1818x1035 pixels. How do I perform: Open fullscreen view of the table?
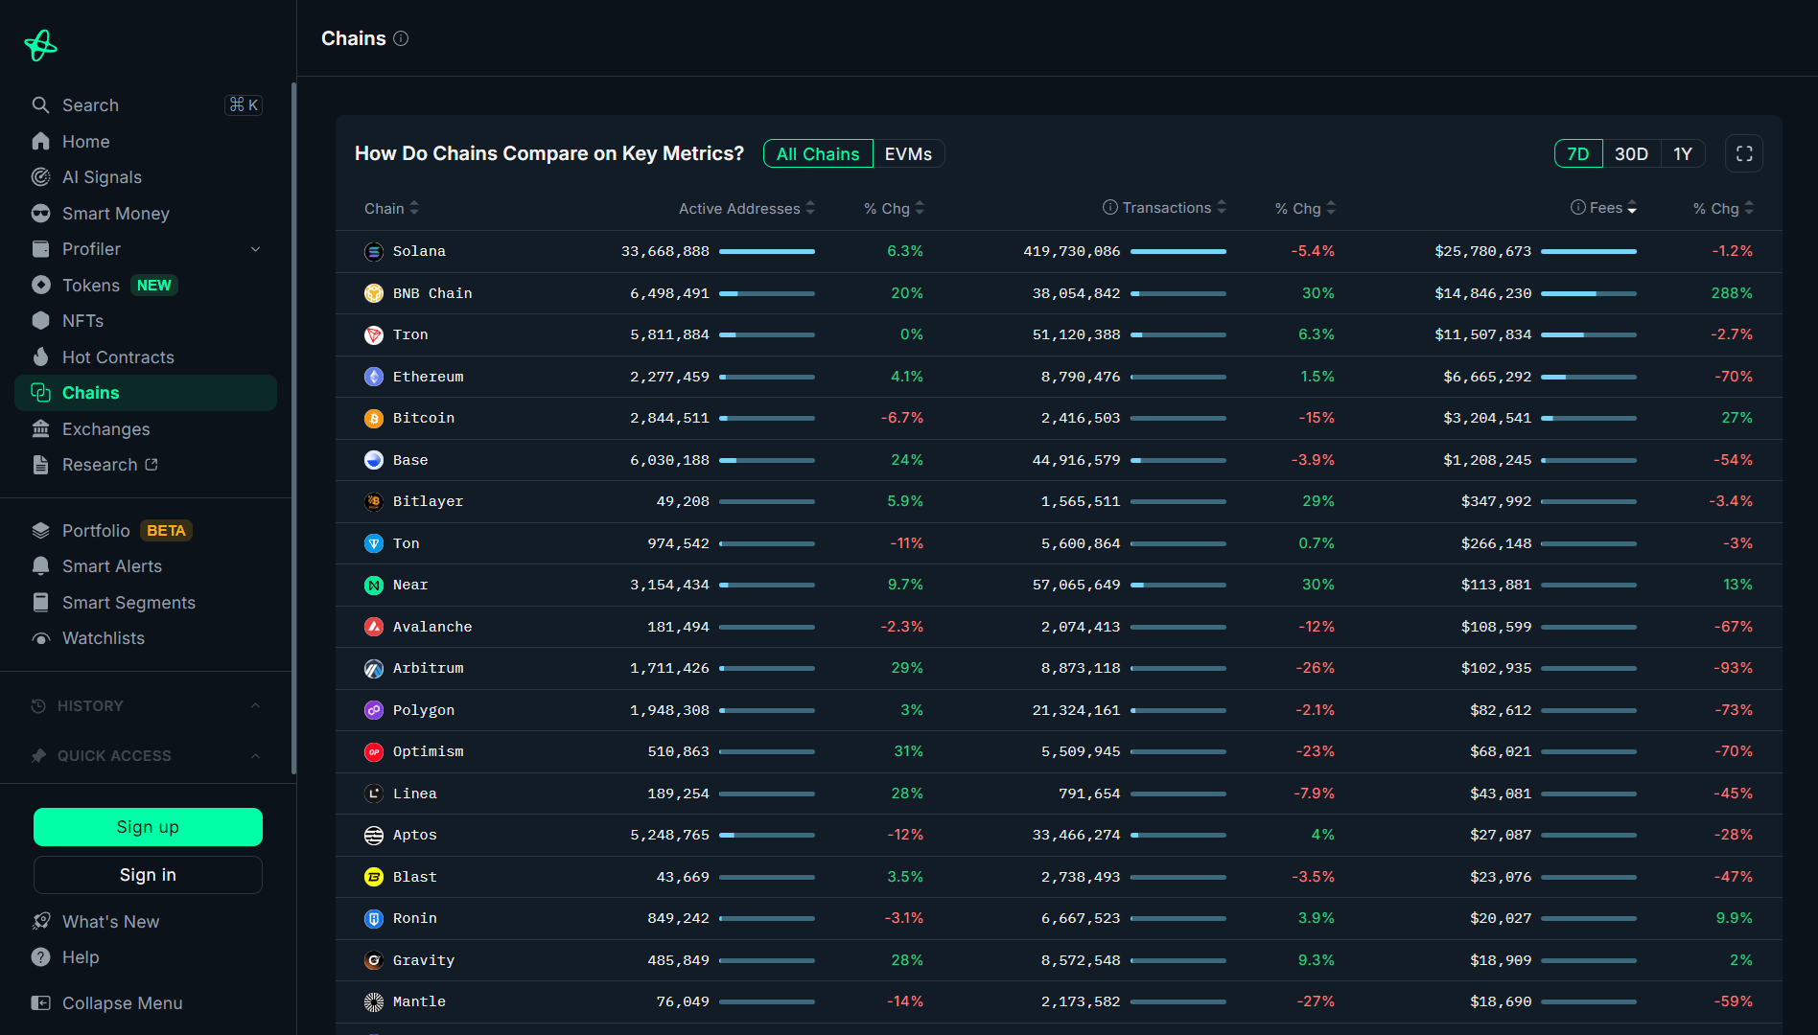[x=1744, y=153]
